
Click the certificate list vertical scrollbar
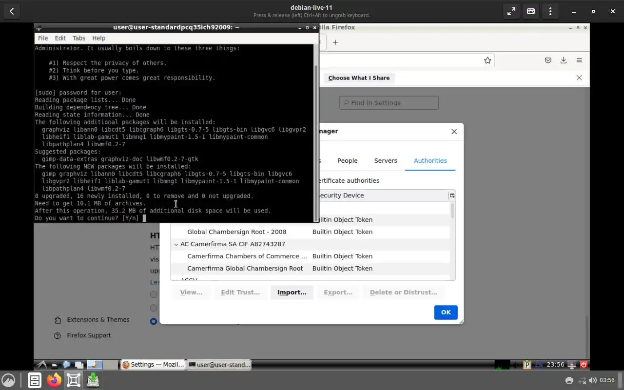(452, 211)
